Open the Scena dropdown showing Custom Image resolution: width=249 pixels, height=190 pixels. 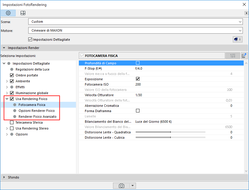point(135,22)
